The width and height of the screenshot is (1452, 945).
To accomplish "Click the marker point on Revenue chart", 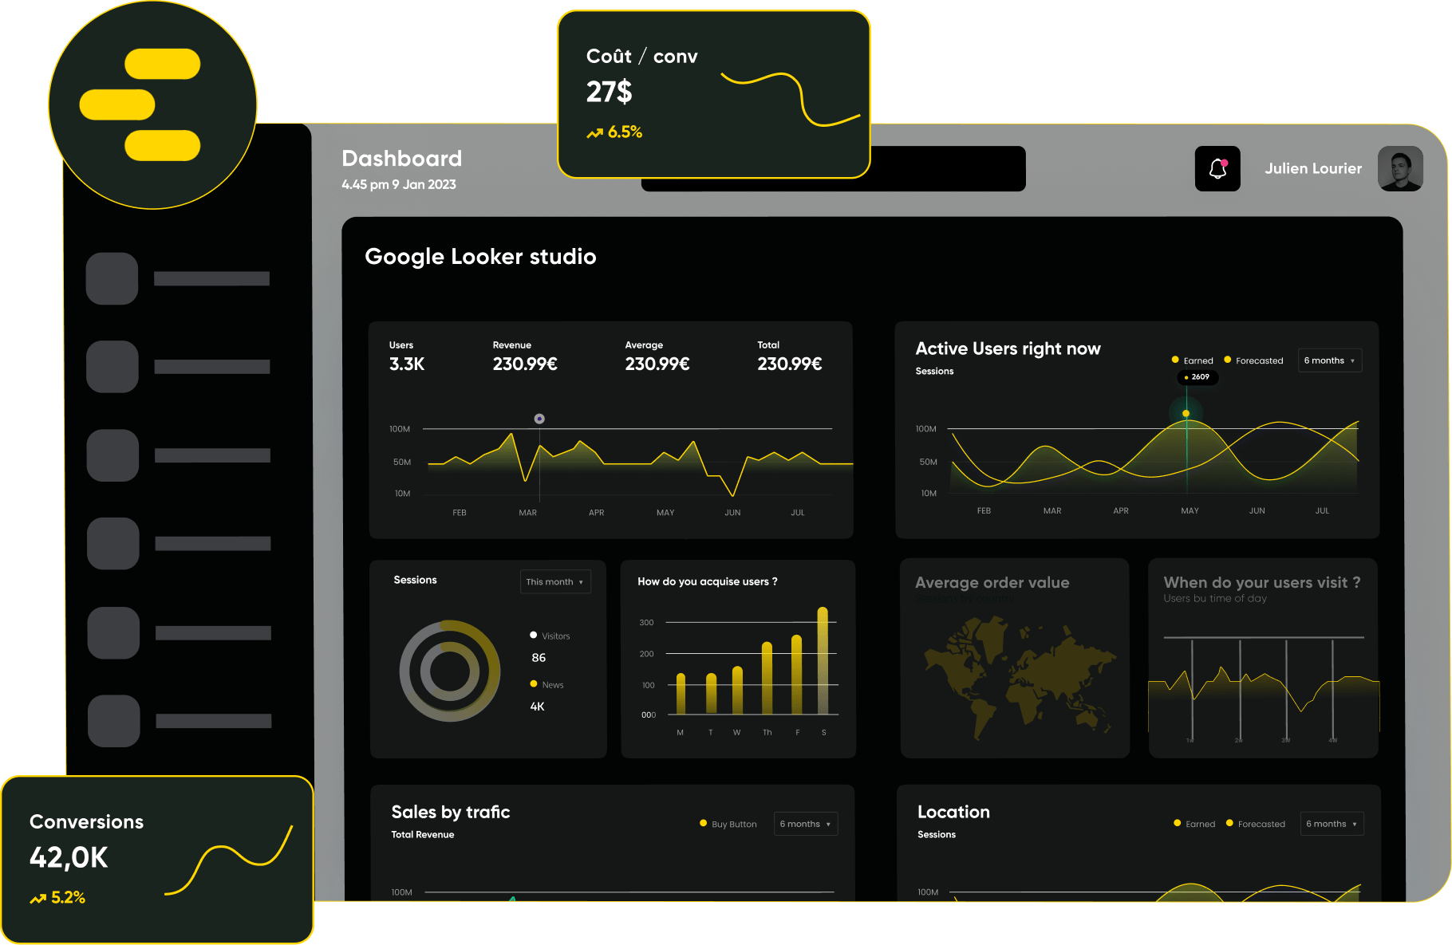I will click(x=539, y=419).
